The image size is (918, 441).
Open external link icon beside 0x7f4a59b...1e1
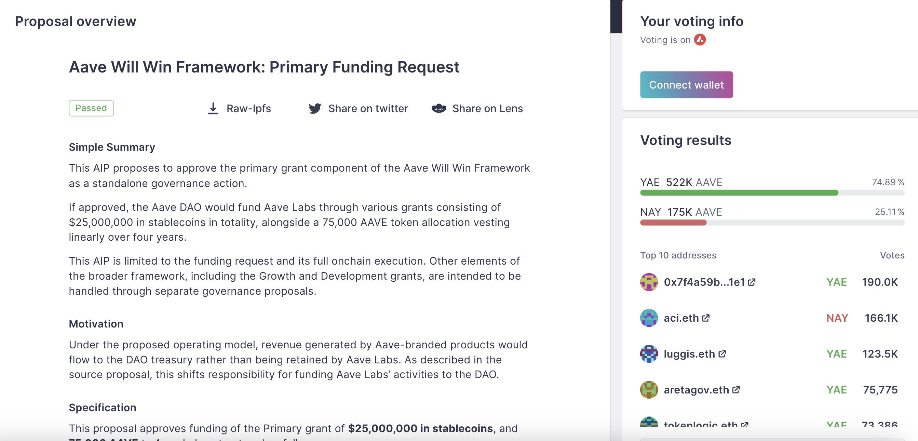click(x=752, y=282)
